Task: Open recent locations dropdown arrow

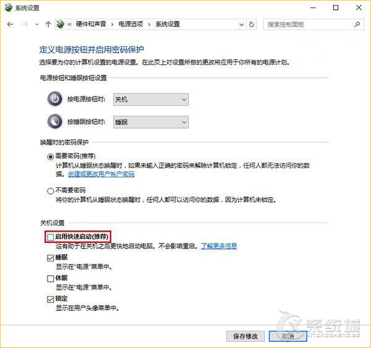Action: 37,24
